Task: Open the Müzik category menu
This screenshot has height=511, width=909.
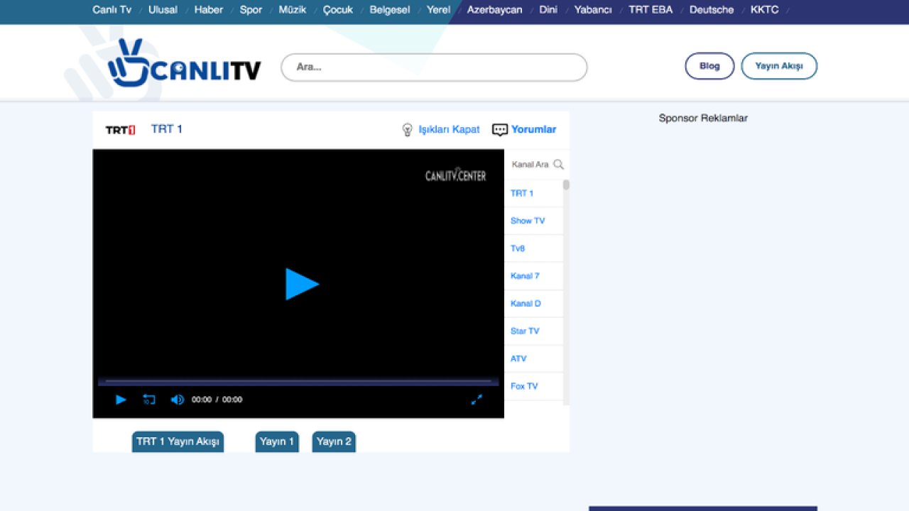Action: tap(293, 10)
